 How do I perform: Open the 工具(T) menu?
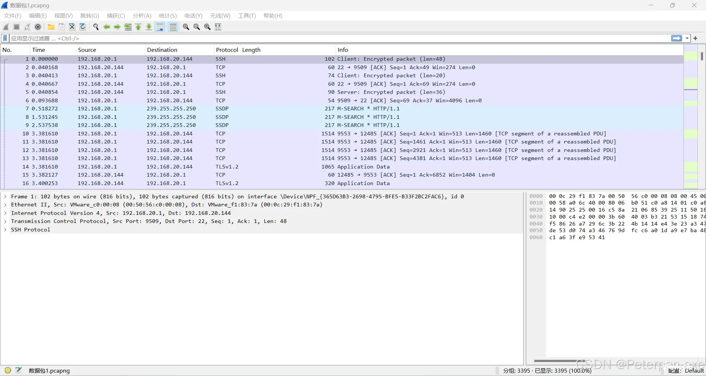247,16
